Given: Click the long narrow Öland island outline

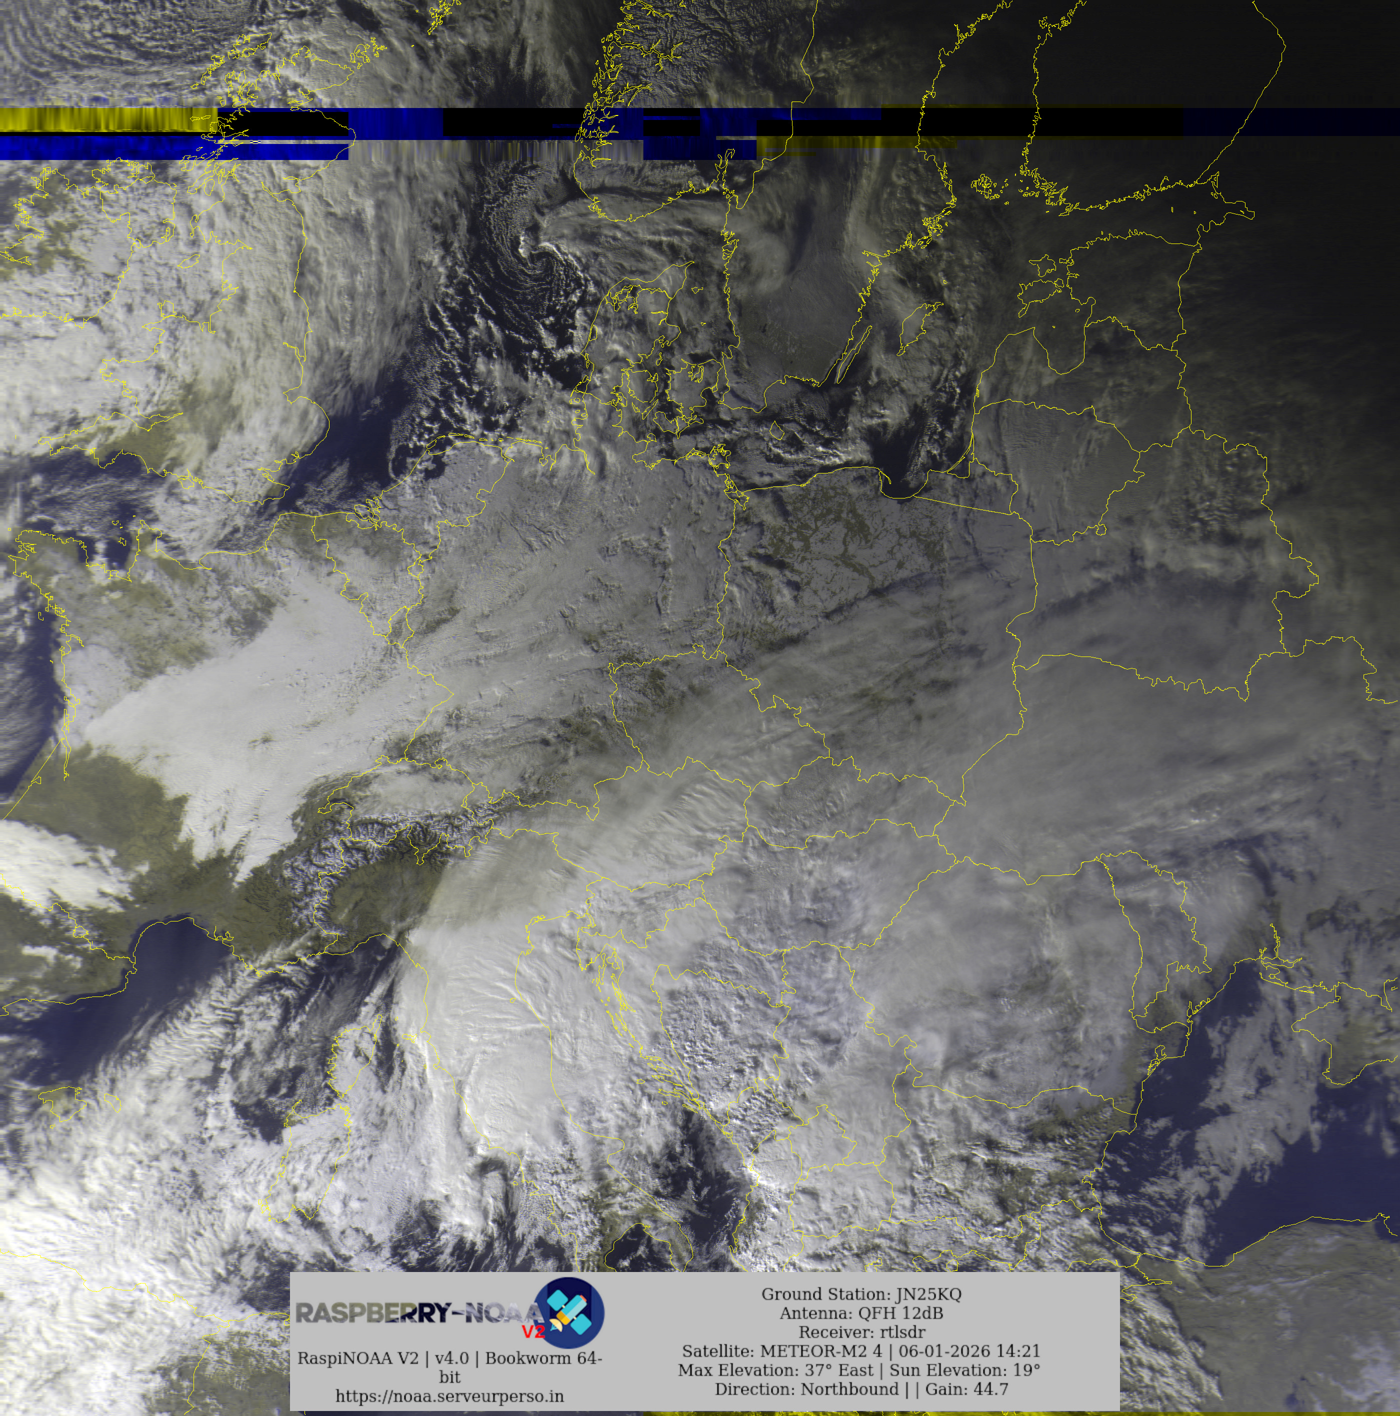Looking at the screenshot, I should click(x=854, y=354).
